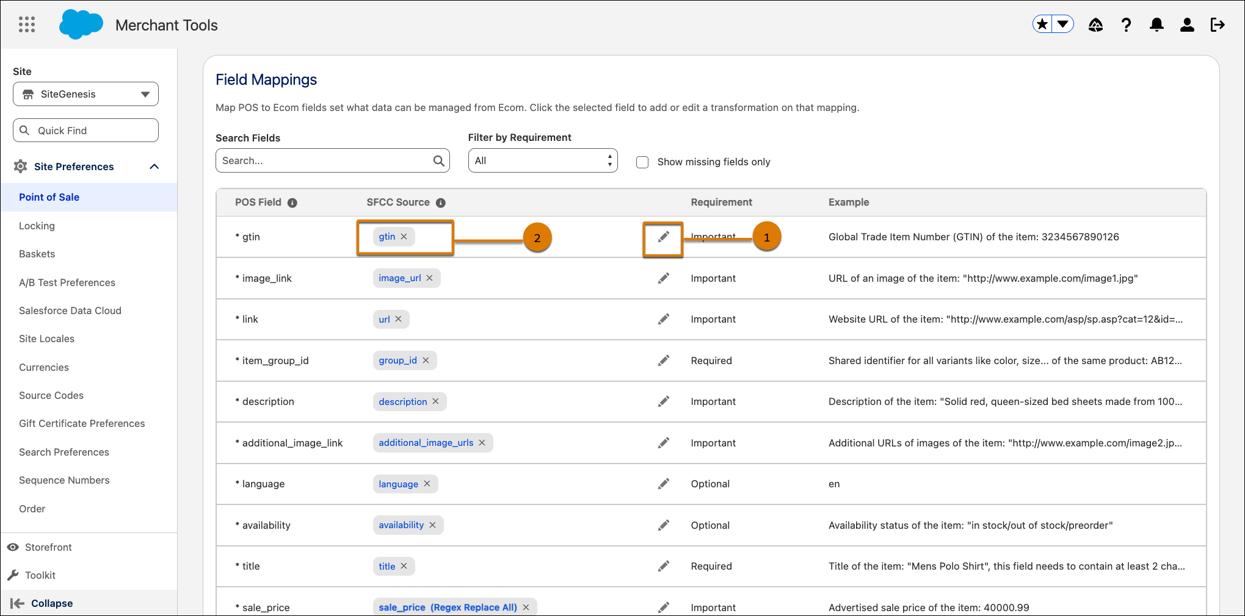Viewport: 1245px width, 616px height.
Task: Remove the url mapping pill
Action: coord(398,319)
